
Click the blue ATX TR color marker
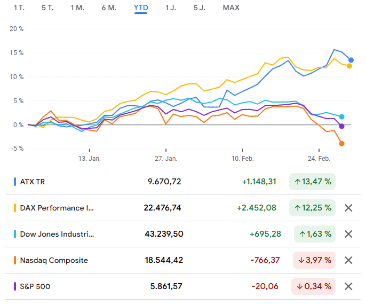pos(15,182)
